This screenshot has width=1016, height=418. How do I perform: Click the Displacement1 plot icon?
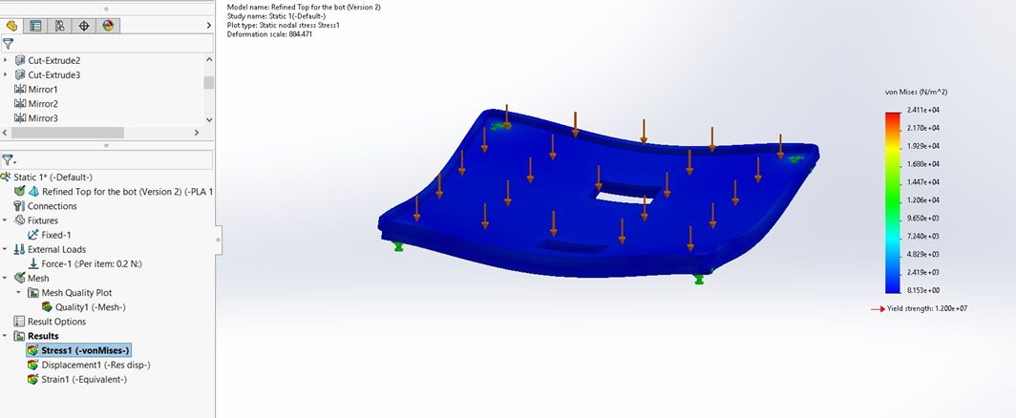coord(33,365)
